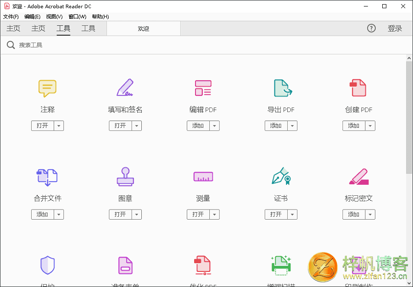The height and width of the screenshot is (287, 413).
Task: Open the arrow menu under 证书
Action: 292,215
